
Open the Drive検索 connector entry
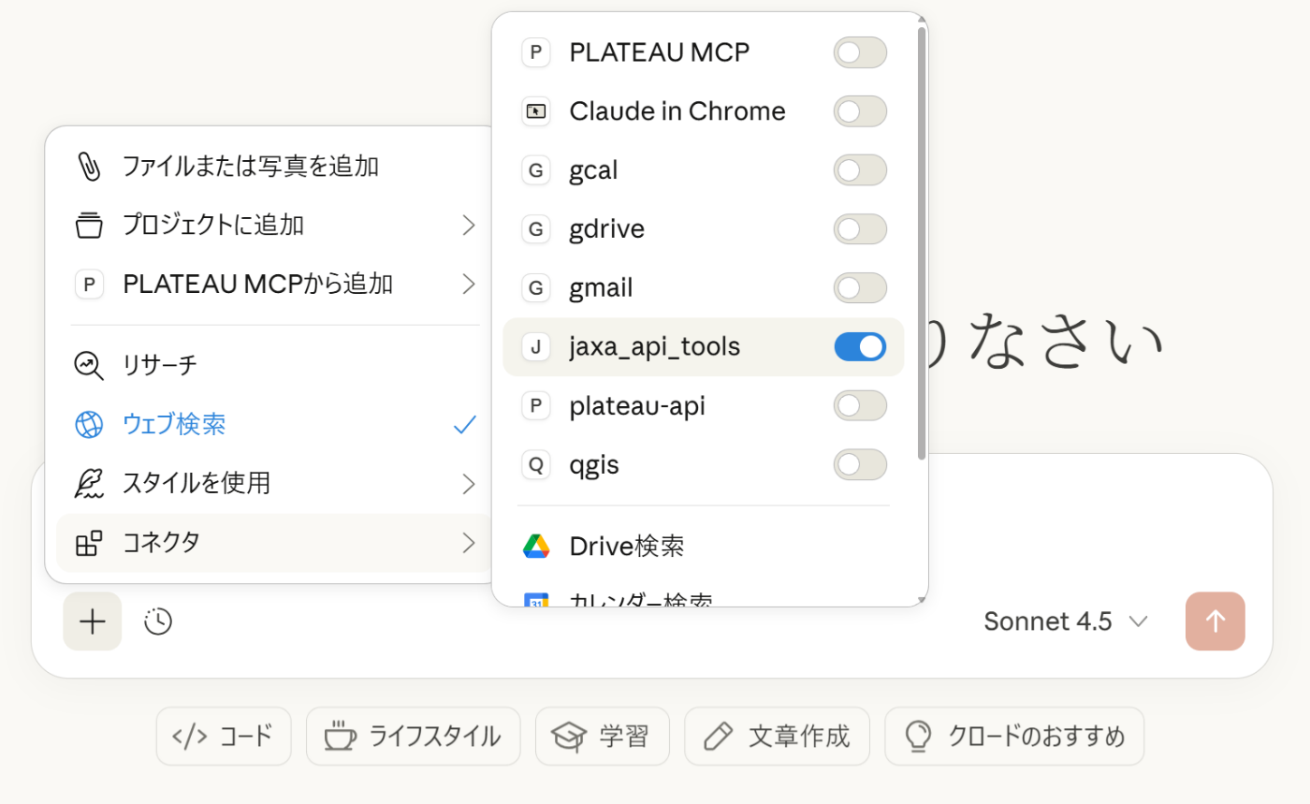[704, 547]
